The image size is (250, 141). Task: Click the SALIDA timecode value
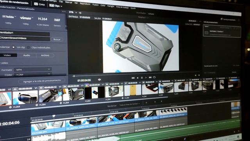(x=107, y=19)
